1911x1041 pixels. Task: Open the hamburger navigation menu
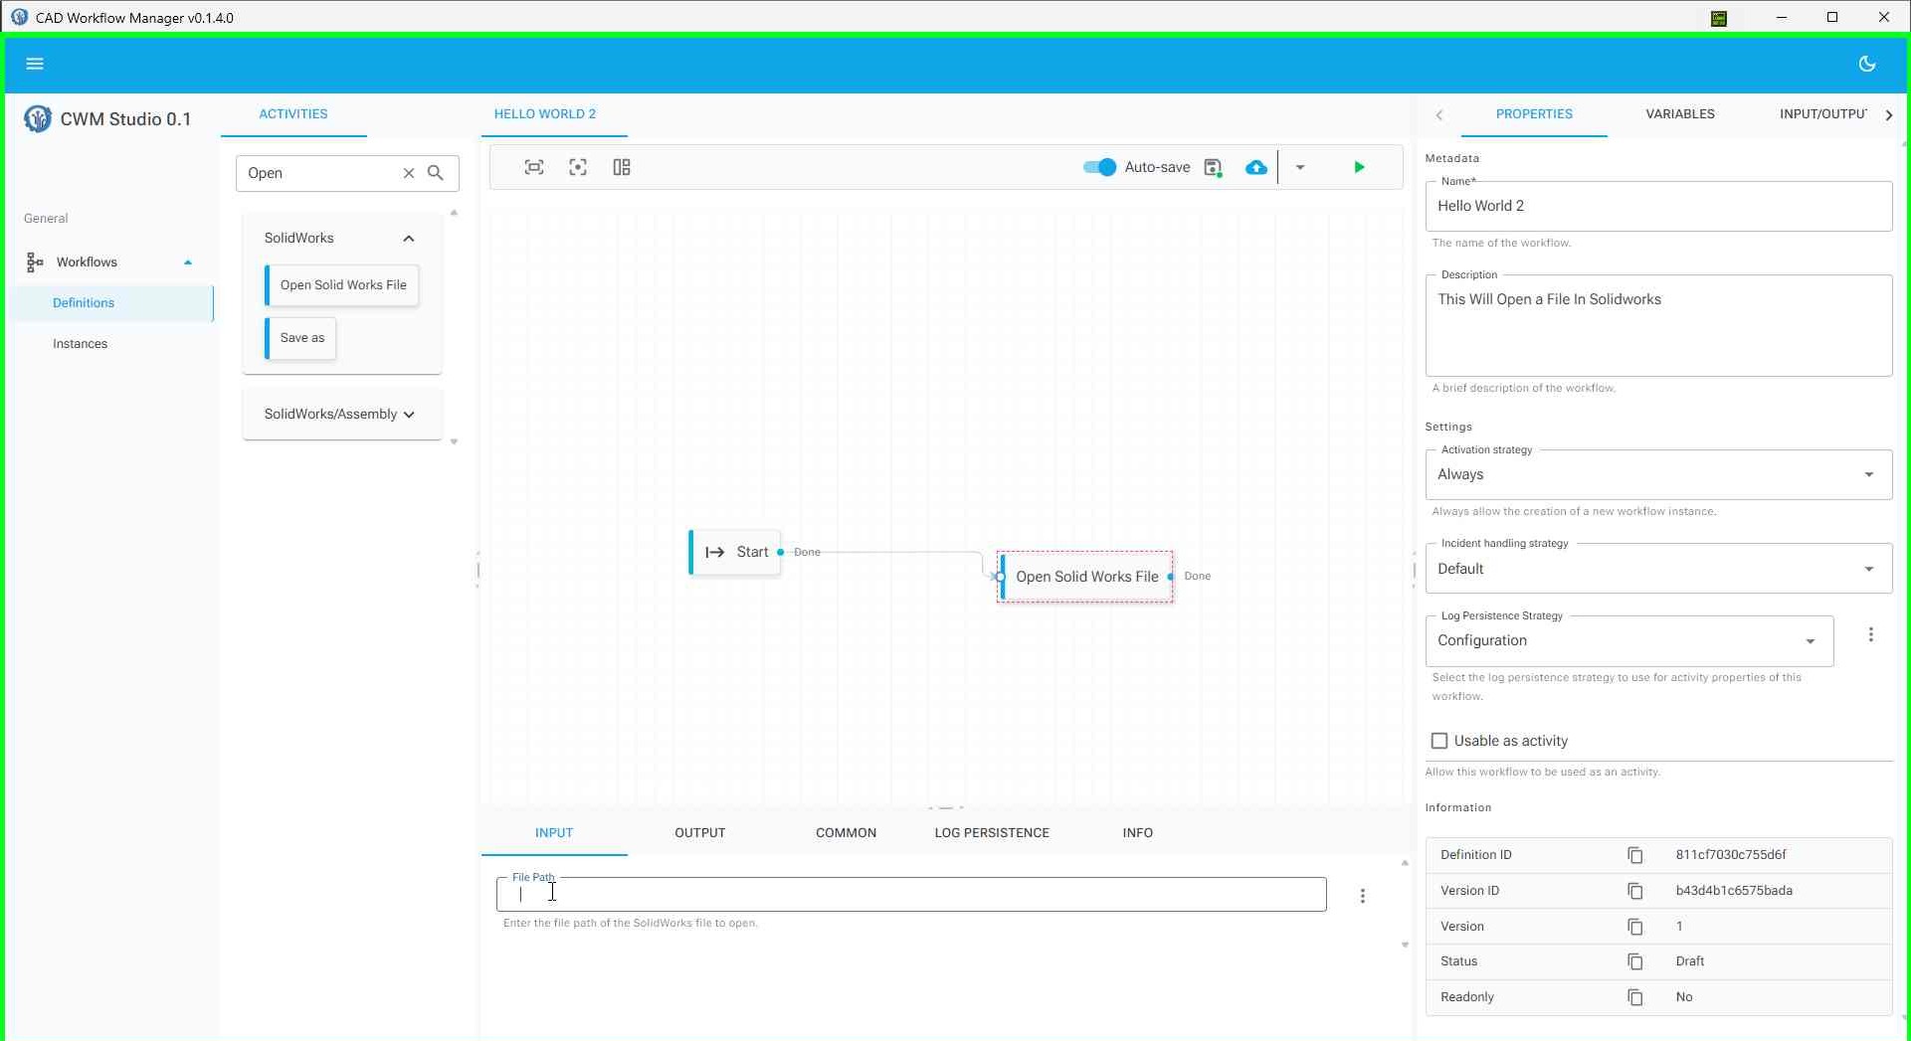click(x=35, y=64)
